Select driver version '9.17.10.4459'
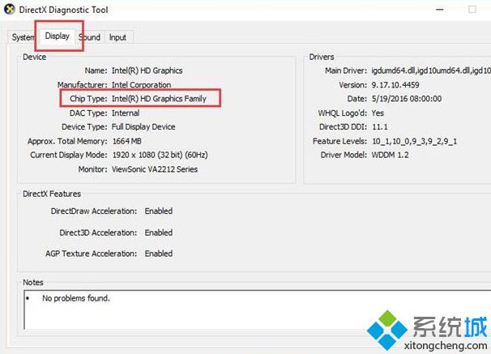Screen dimensions: 491x354 395,85
